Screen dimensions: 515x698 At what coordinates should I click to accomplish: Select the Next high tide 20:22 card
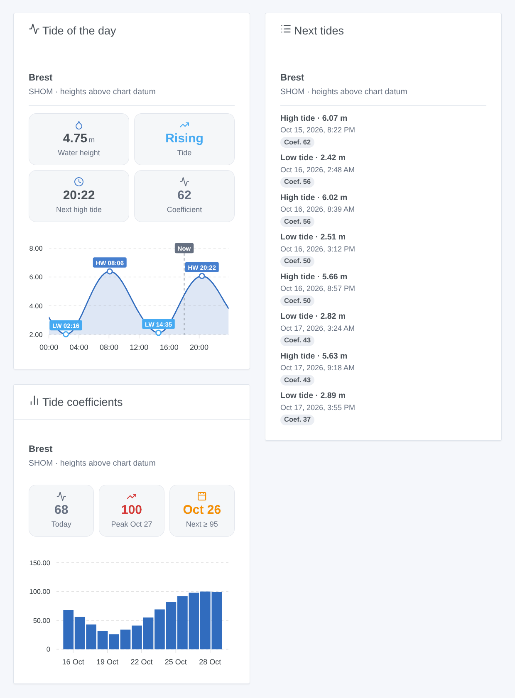coord(79,196)
